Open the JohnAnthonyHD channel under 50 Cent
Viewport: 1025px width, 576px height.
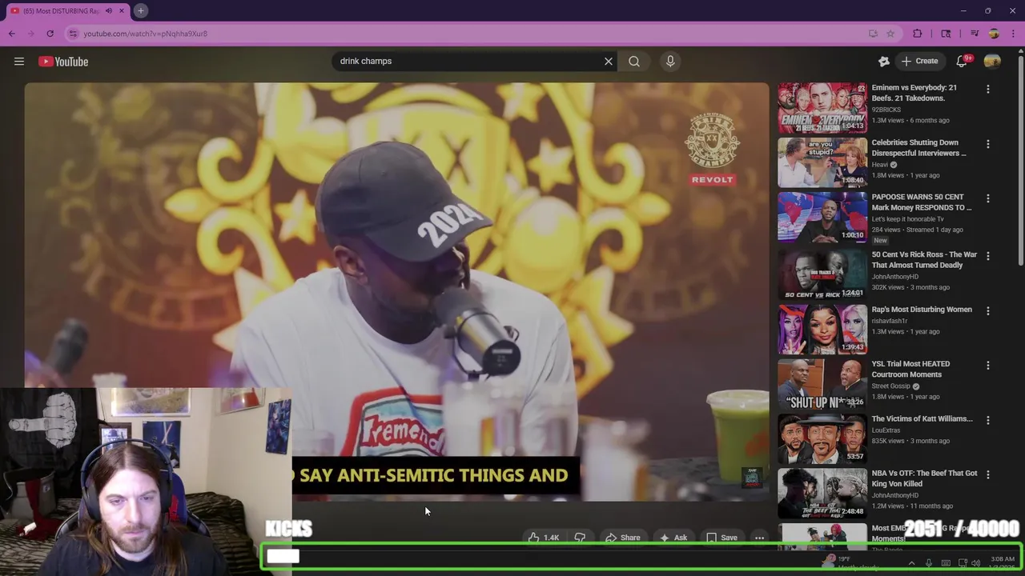(894, 277)
